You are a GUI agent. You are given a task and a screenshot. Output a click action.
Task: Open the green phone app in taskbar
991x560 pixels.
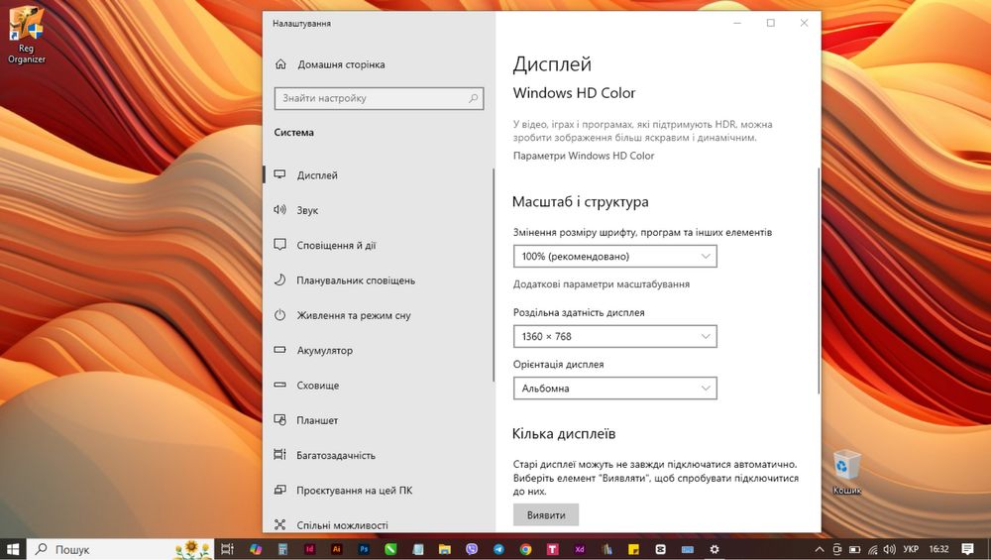click(x=390, y=549)
